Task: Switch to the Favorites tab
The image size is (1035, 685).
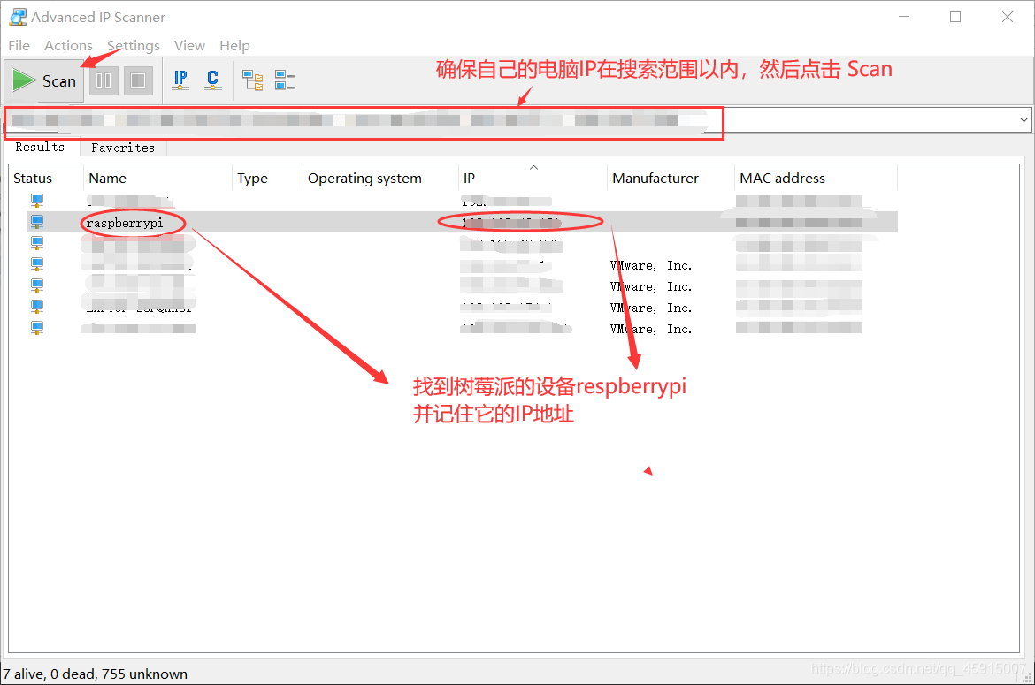Action: coord(123,148)
